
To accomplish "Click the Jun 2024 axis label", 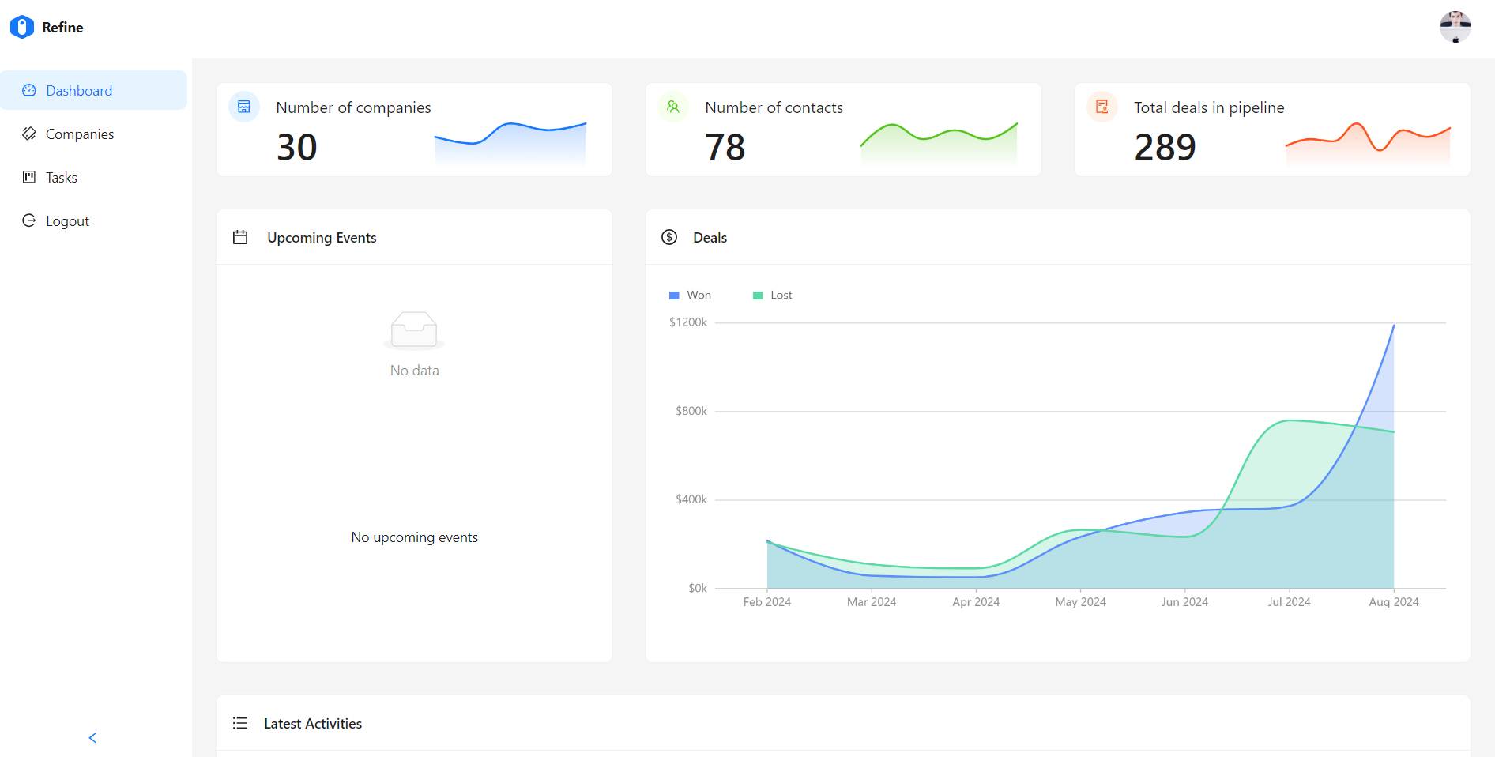I will coord(1184,602).
